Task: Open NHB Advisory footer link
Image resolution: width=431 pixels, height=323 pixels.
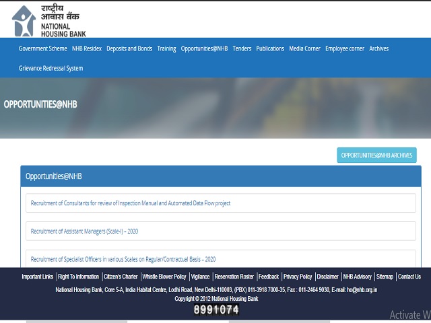Action: [358, 277]
